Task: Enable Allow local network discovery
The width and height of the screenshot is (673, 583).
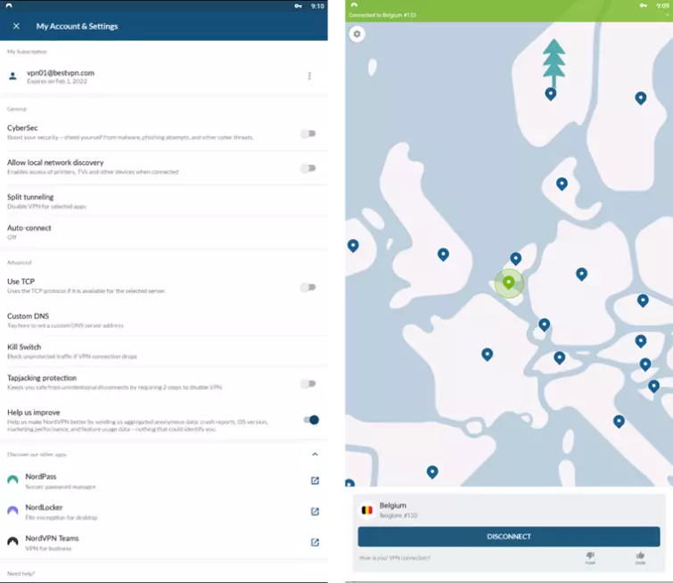Action: [x=308, y=168]
